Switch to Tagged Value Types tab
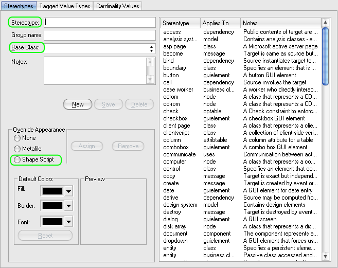 64,6
